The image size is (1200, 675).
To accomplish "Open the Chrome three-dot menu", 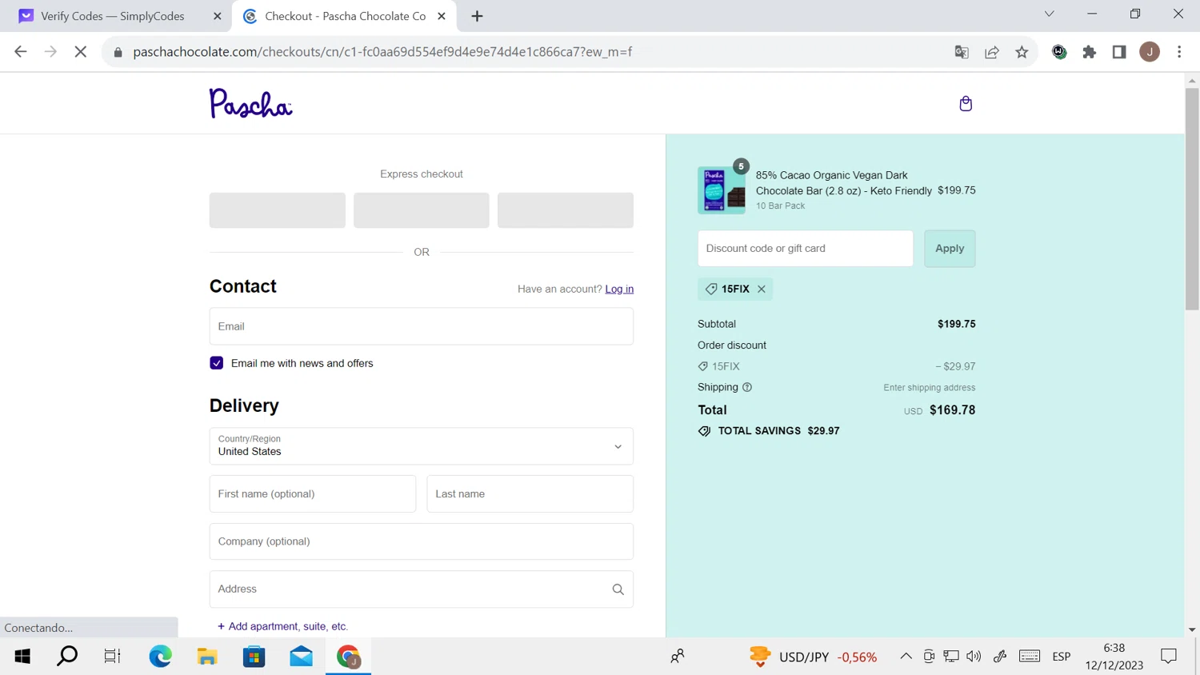I will click(1179, 52).
